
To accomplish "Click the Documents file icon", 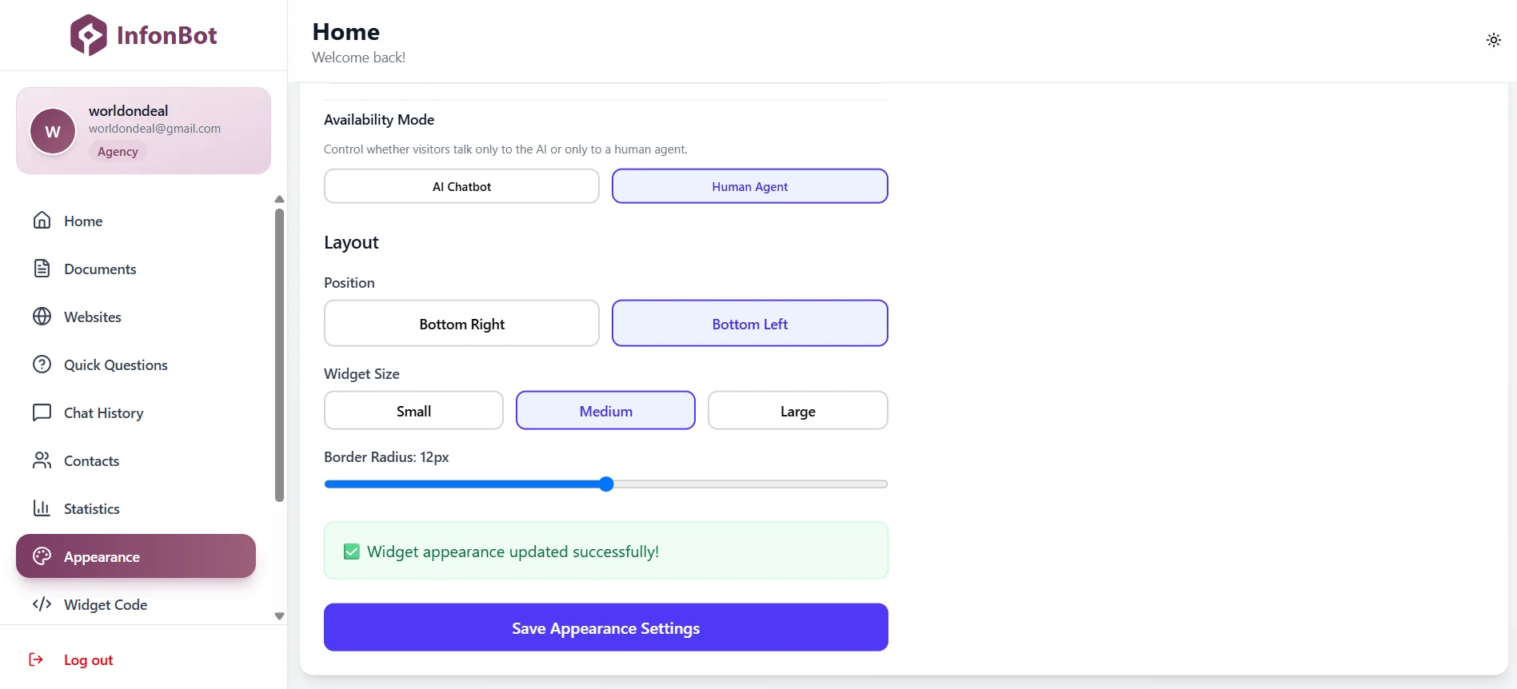I will click(x=42, y=269).
